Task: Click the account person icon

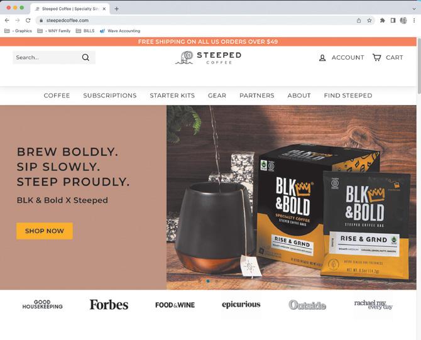Action: point(322,58)
